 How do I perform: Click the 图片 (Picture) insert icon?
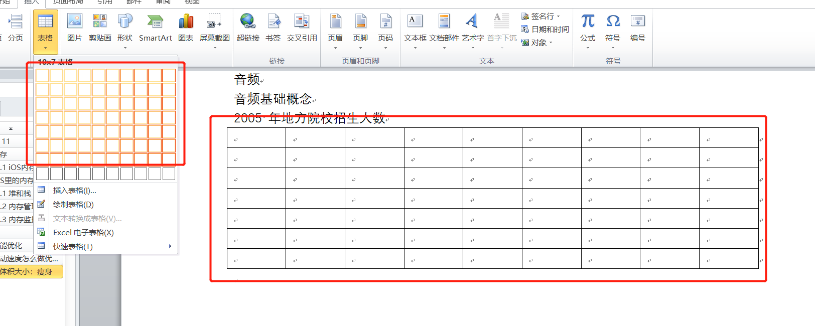[74, 27]
